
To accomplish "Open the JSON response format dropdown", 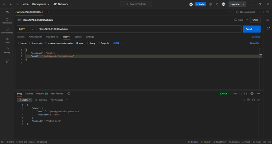I will 25,100.
